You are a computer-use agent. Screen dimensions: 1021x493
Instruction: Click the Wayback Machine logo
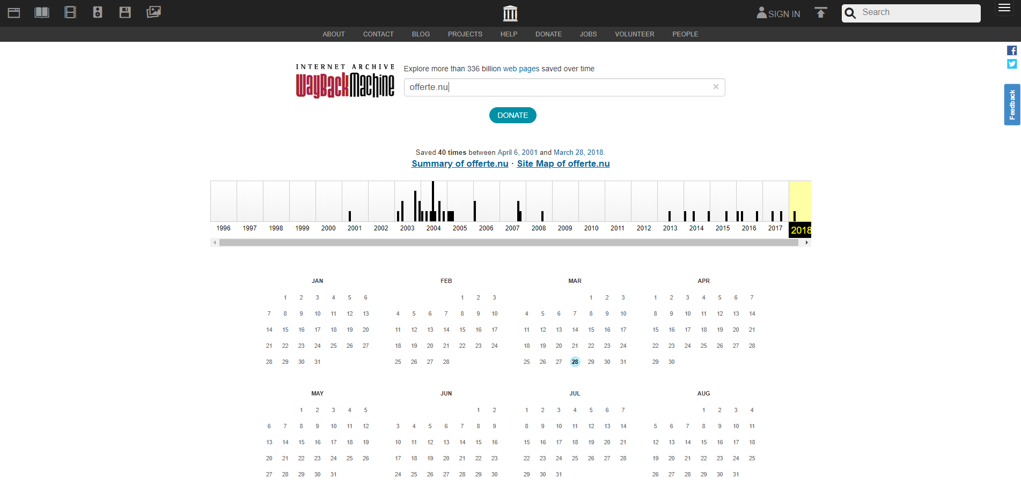(345, 81)
